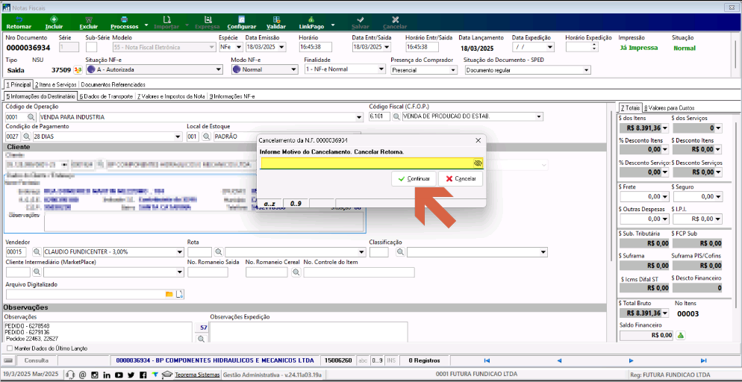742x382 pixels.
Task: Open the Processos toolbar button
Action: pos(125,22)
